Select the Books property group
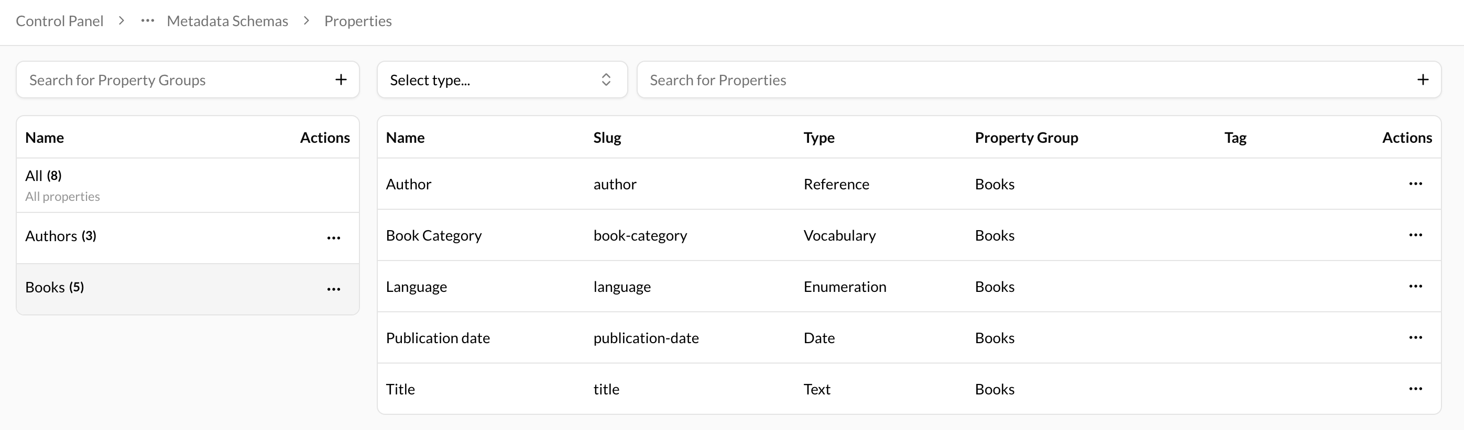1464x430 pixels. pyautogui.click(x=54, y=287)
